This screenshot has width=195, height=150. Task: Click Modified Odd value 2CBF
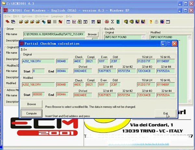click(115, 85)
